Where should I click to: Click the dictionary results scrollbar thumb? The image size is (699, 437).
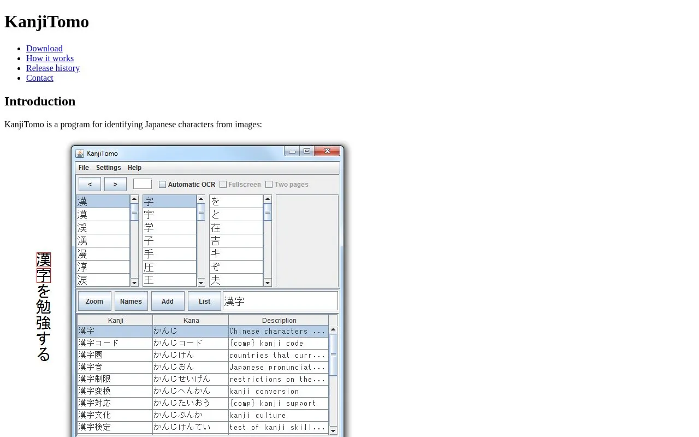(333, 355)
